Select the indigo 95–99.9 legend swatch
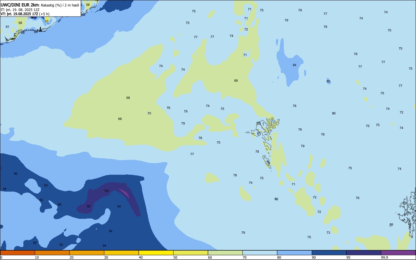Viewport: 416px width, 260px height. [x=364, y=253]
